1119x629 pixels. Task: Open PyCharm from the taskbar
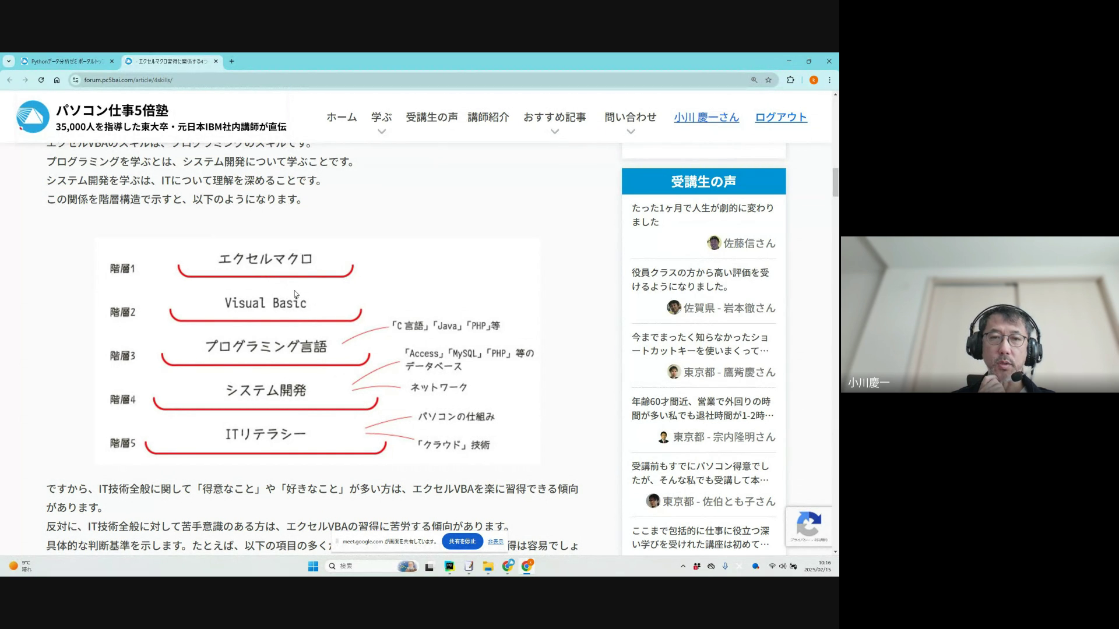click(449, 566)
